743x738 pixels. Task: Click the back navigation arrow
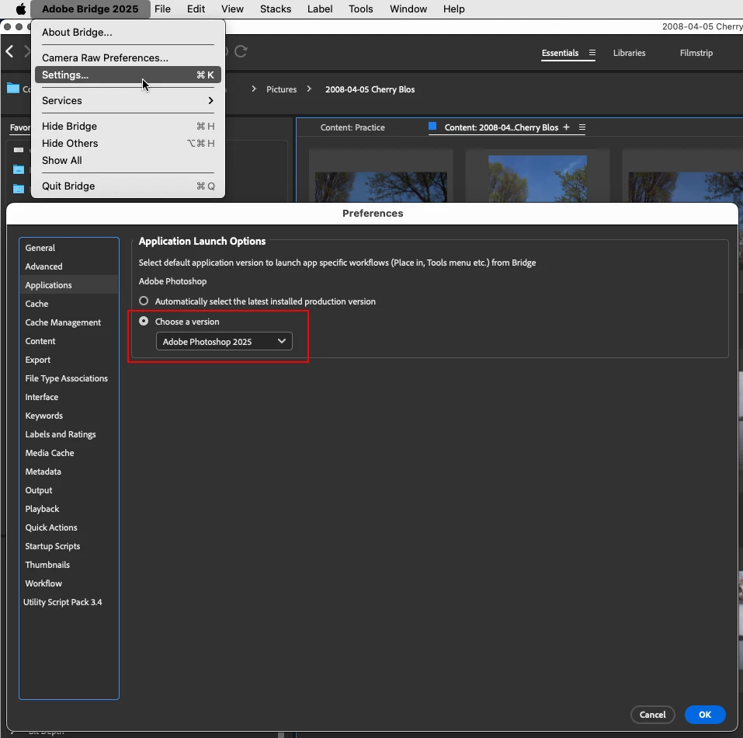pyautogui.click(x=9, y=51)
